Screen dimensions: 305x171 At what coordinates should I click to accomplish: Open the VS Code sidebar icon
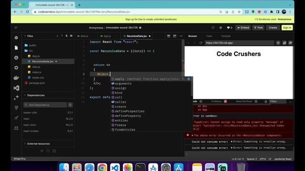(16, 88)
